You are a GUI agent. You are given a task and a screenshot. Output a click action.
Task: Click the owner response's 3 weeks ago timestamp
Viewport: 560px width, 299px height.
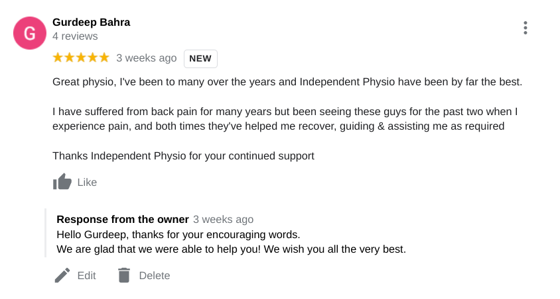pyautogui.click(x=223, y=219)
